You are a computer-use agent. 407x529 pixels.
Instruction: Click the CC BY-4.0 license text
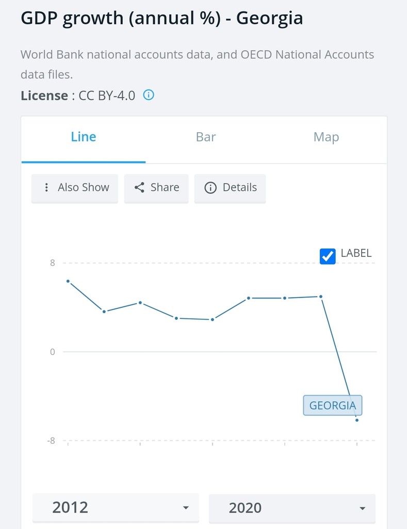107,96
